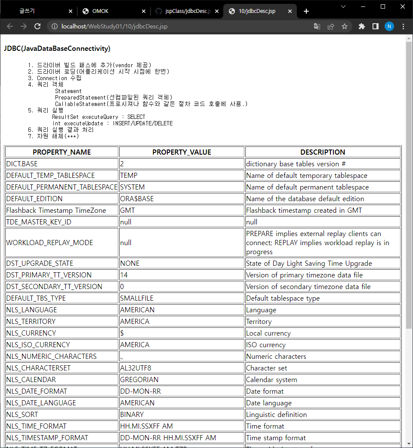Click the DST_PRIMARY_TT_VERSION cell
Image resolution: width=413 pixels, height=448 pixels.
point(62,275)
